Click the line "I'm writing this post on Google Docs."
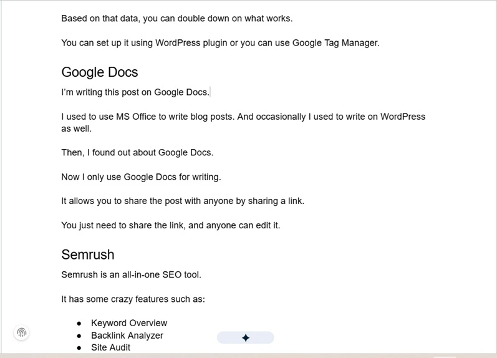Image resolution: width=497 pixels, height=358 pixels. (135, 92)
